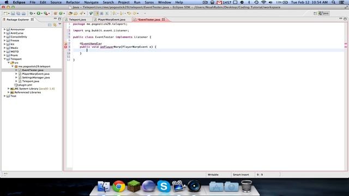Click the New Java Package icon
This screenshot has height=196, width=349.
click(56, 13)
